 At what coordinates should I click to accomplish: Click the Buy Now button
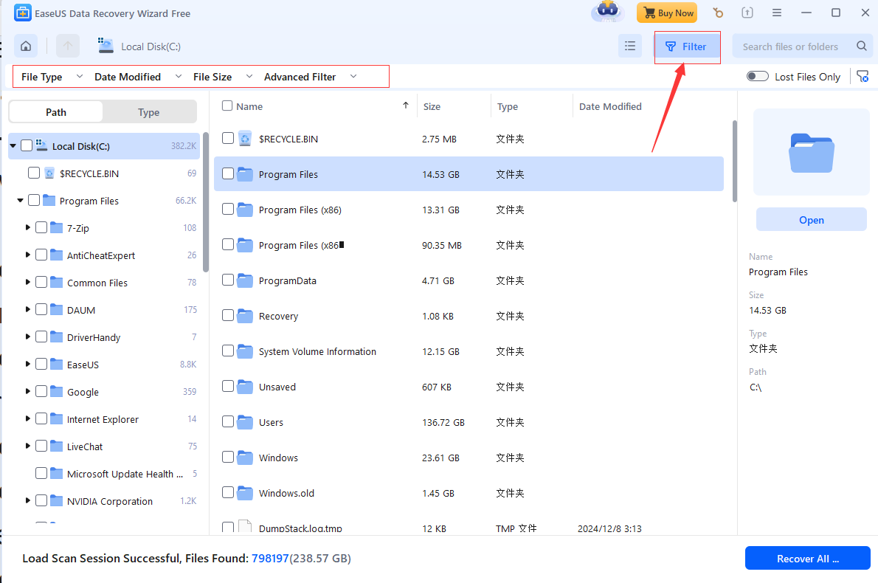(x=667, y=13)
